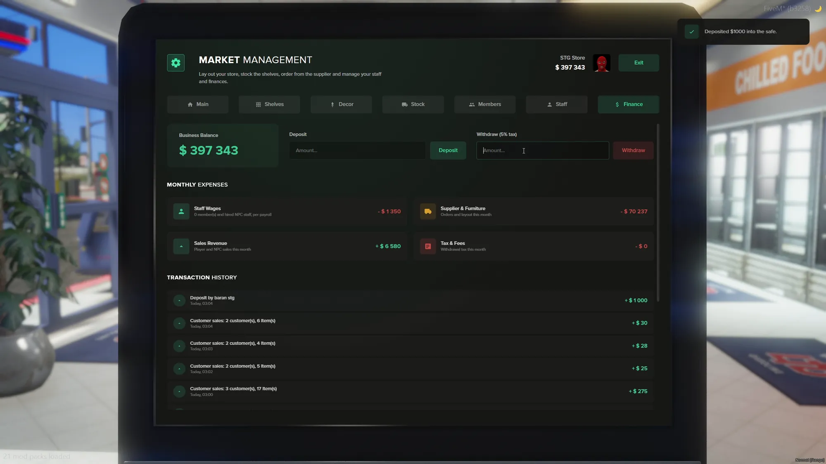
Task: Focus the Withdraw amount field
Action: pyautogui.click(x=543, y=151)
